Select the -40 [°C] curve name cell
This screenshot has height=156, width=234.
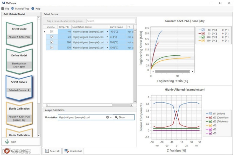click(118, 32)
